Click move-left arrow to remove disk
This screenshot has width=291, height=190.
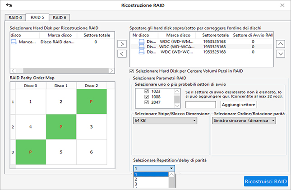point(122,54)
